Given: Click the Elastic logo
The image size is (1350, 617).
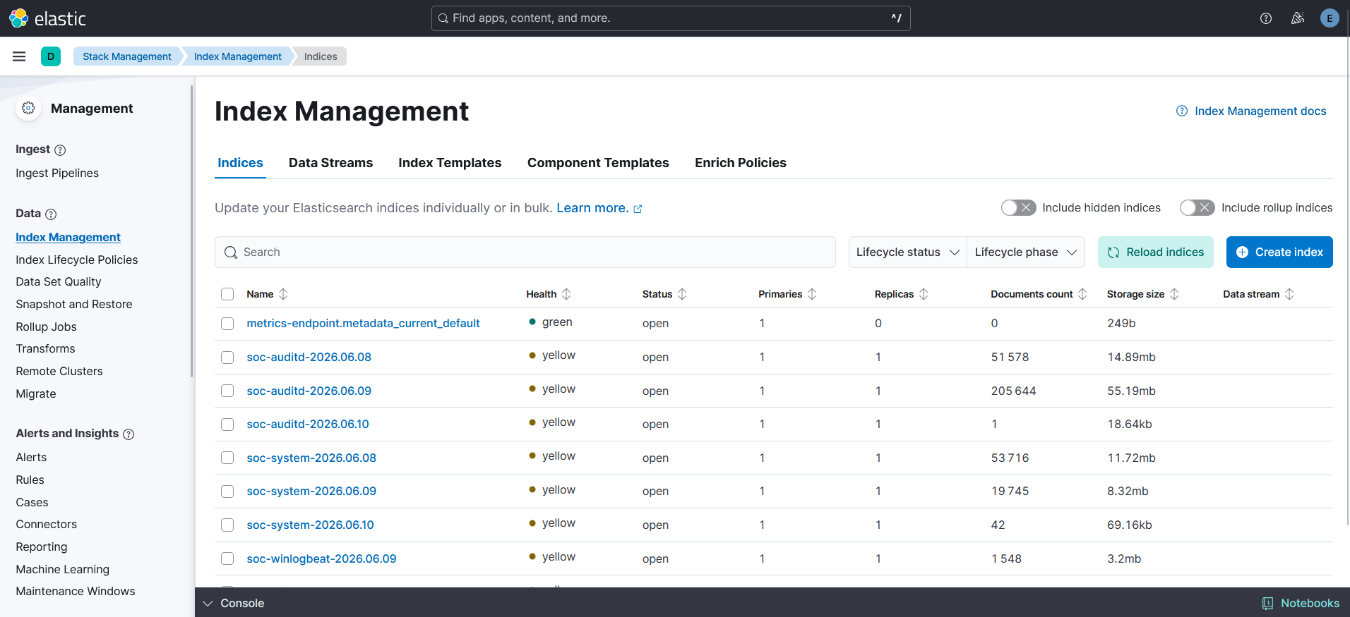Looking at the screenshot, I should (47, 18).
